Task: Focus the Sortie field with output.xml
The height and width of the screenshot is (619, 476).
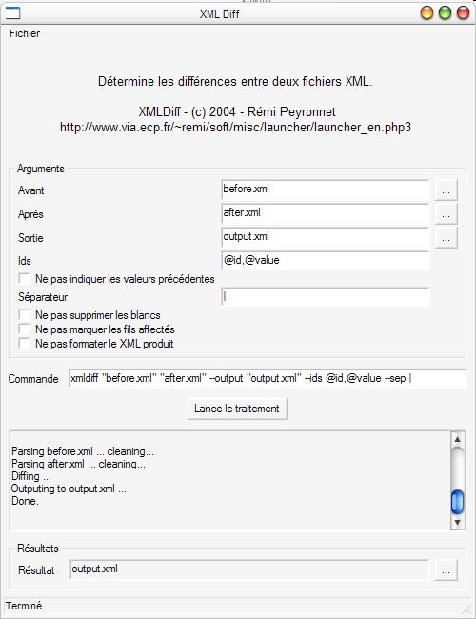Action: coord(326,237)
